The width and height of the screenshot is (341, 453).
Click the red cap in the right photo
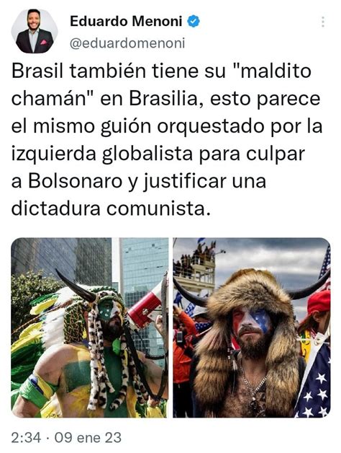tap(319, 302)
